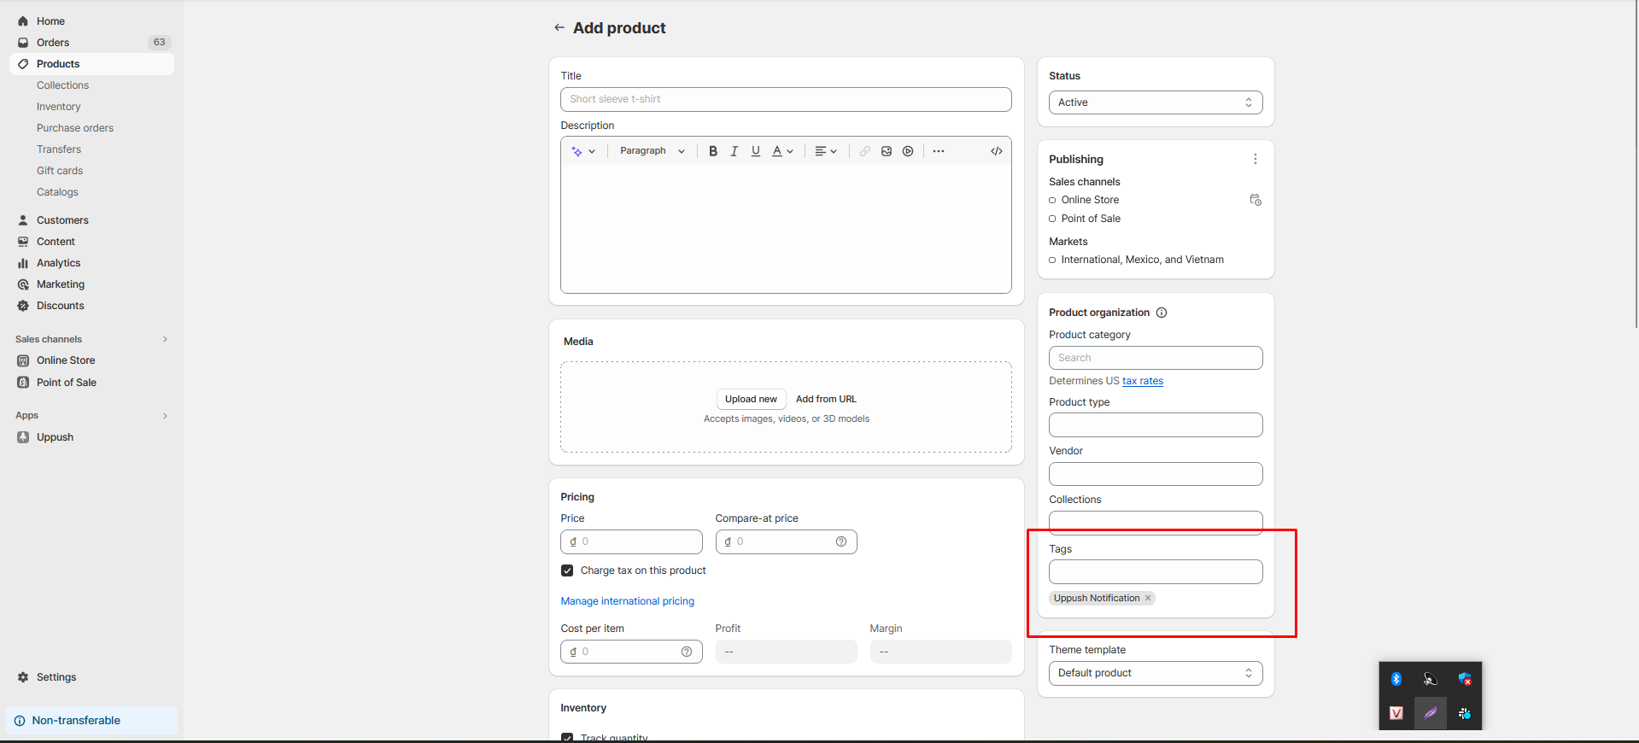
Task: Go back using the arrow beside Add product
Action: tap(559, 28)
